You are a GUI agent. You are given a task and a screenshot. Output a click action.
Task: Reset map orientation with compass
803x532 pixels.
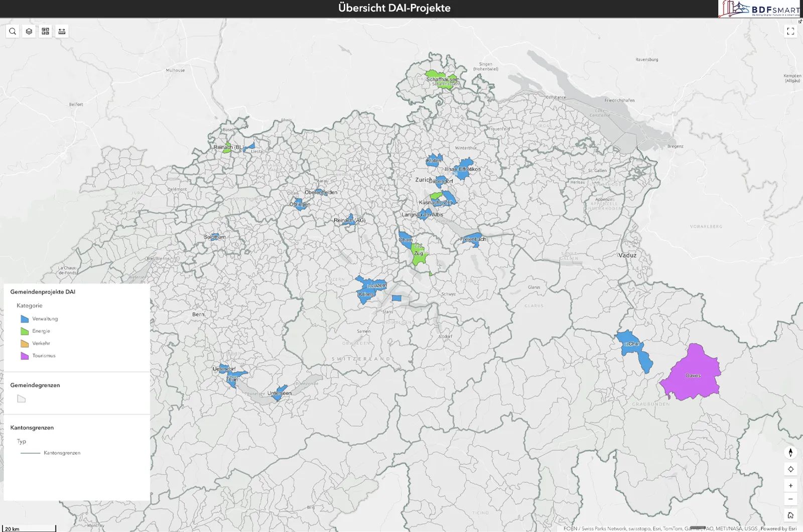790,453
